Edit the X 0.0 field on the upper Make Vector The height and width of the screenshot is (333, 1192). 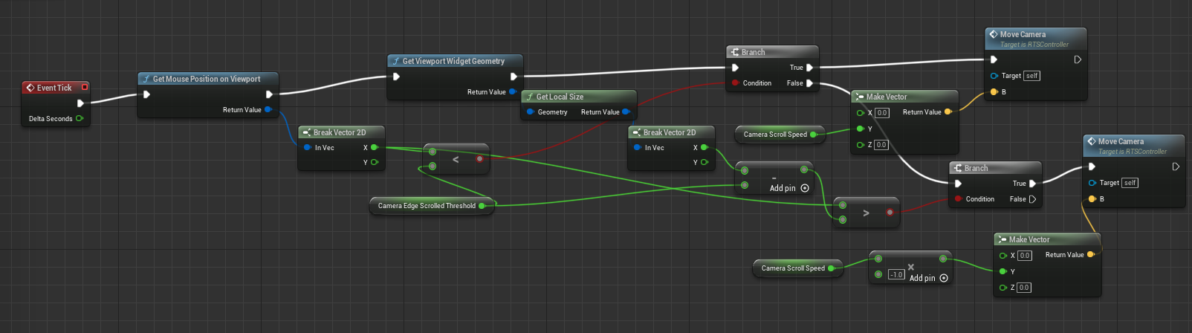click(881, 113)
